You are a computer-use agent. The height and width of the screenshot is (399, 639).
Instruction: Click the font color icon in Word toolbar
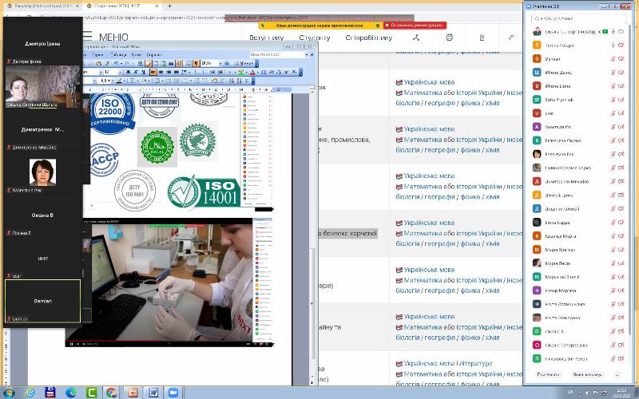coord(252,72)
